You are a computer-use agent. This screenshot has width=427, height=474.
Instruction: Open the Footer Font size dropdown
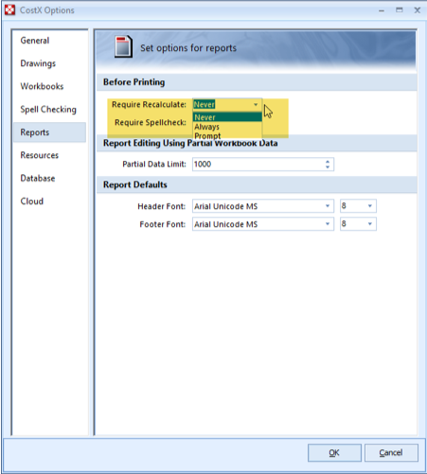(370, 224)
